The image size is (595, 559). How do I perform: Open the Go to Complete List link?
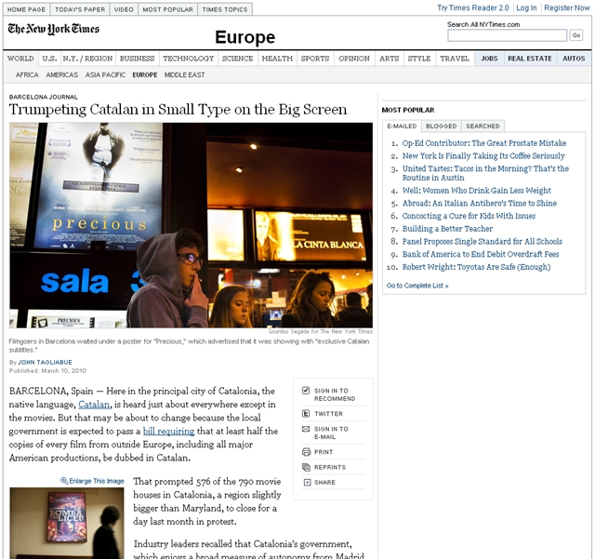(417, 286)
